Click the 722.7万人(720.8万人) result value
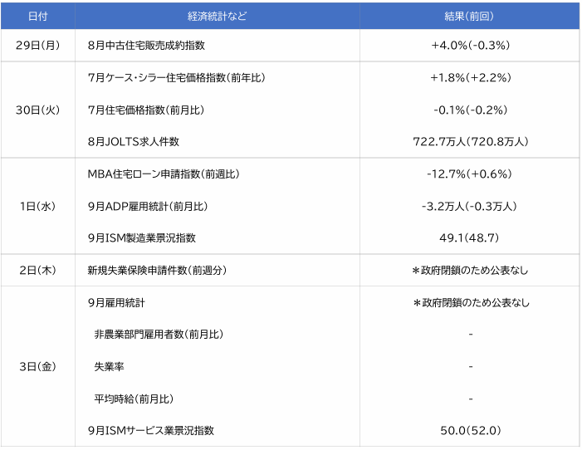The width and height of the screenshot is (582, 450). 470,142
